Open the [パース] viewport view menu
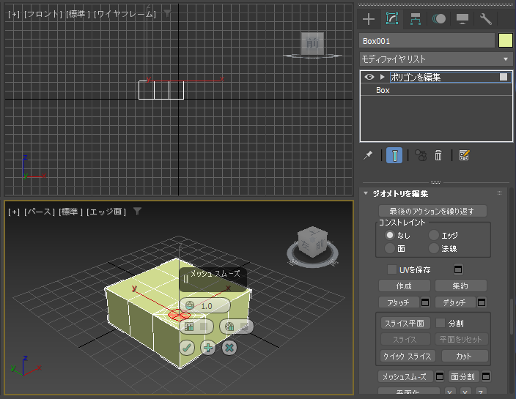The height and width of the screenshot is (399, 516). tap(40, 212)
